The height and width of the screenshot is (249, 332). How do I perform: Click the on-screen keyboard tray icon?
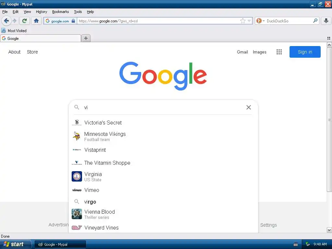point(296,244)
